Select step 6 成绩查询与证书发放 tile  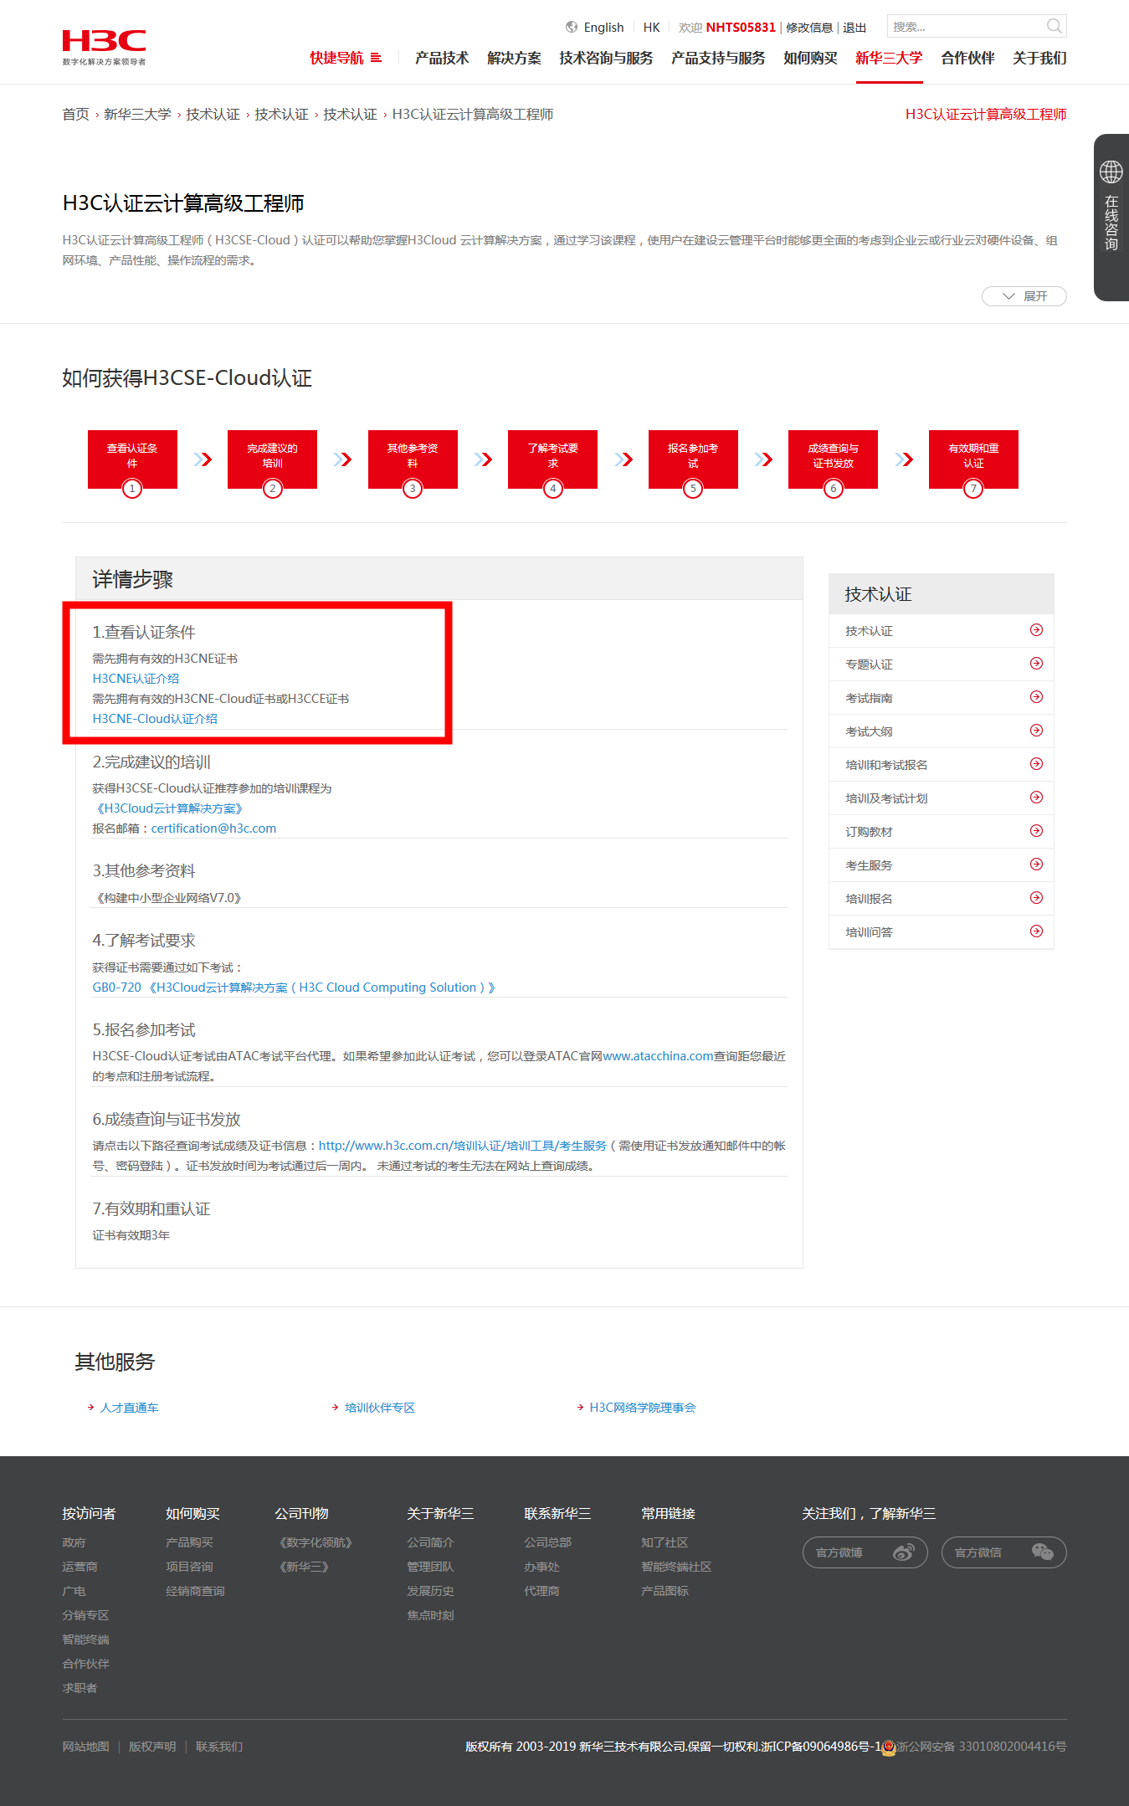[x=833, y=459]
